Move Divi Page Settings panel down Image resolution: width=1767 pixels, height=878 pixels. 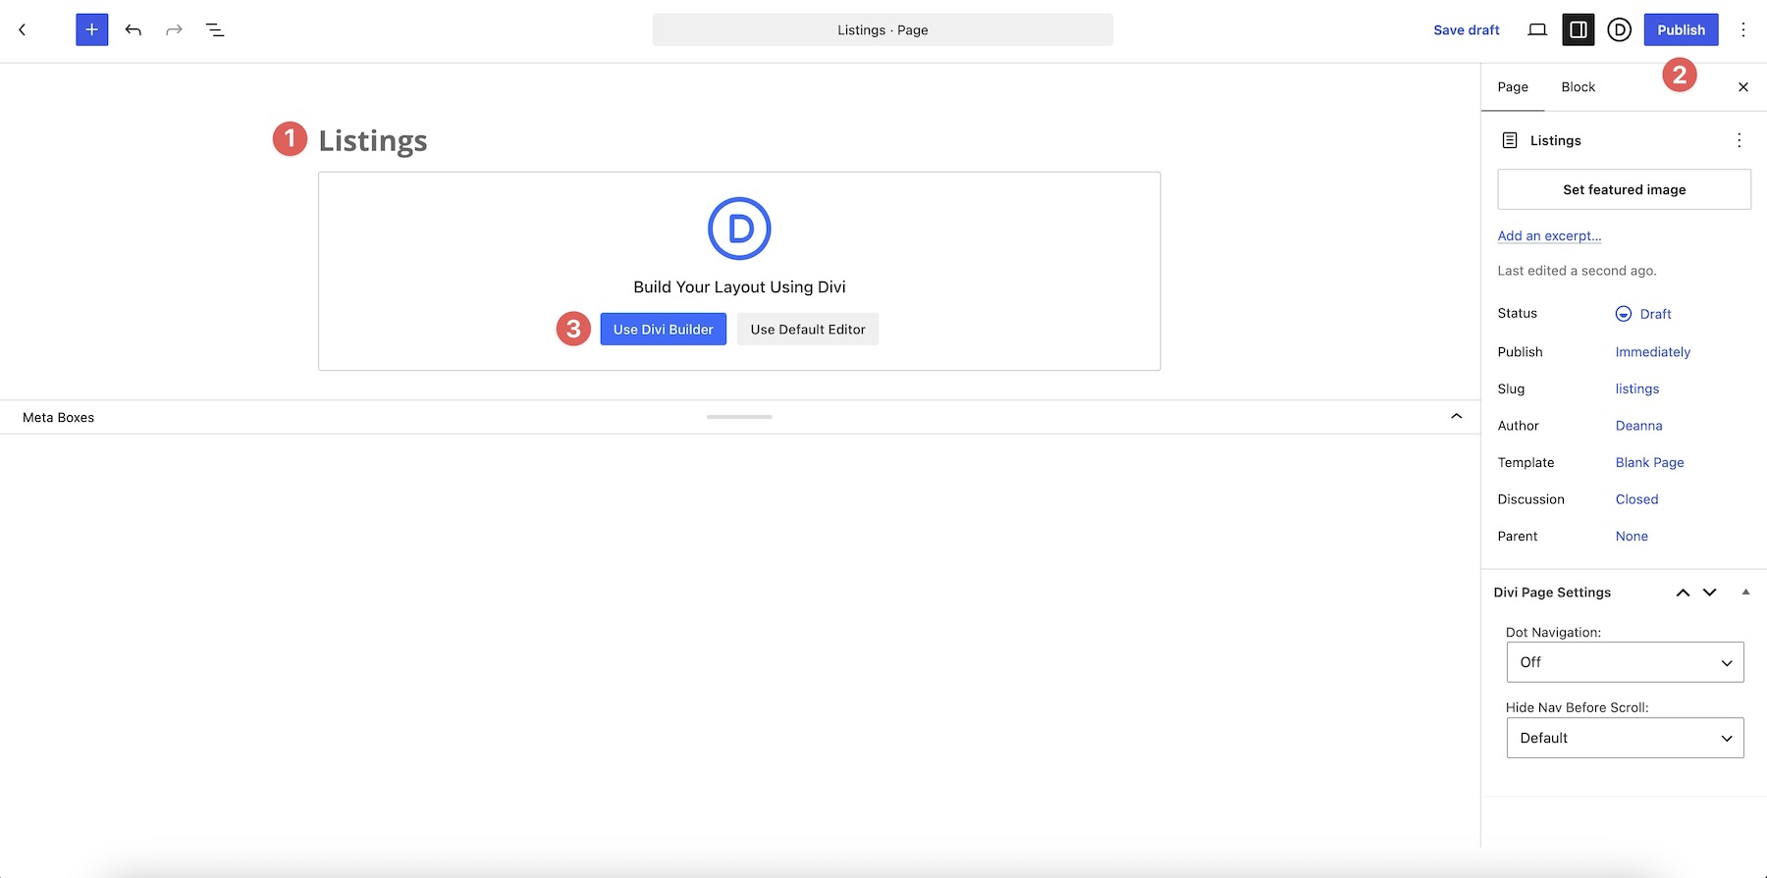pyautogui.click(x=1709, y=593)
